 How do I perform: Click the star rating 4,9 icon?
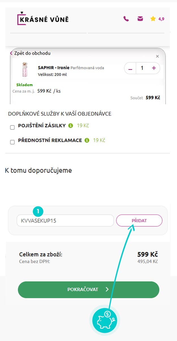pyautogui.click(x=153, y=19)
